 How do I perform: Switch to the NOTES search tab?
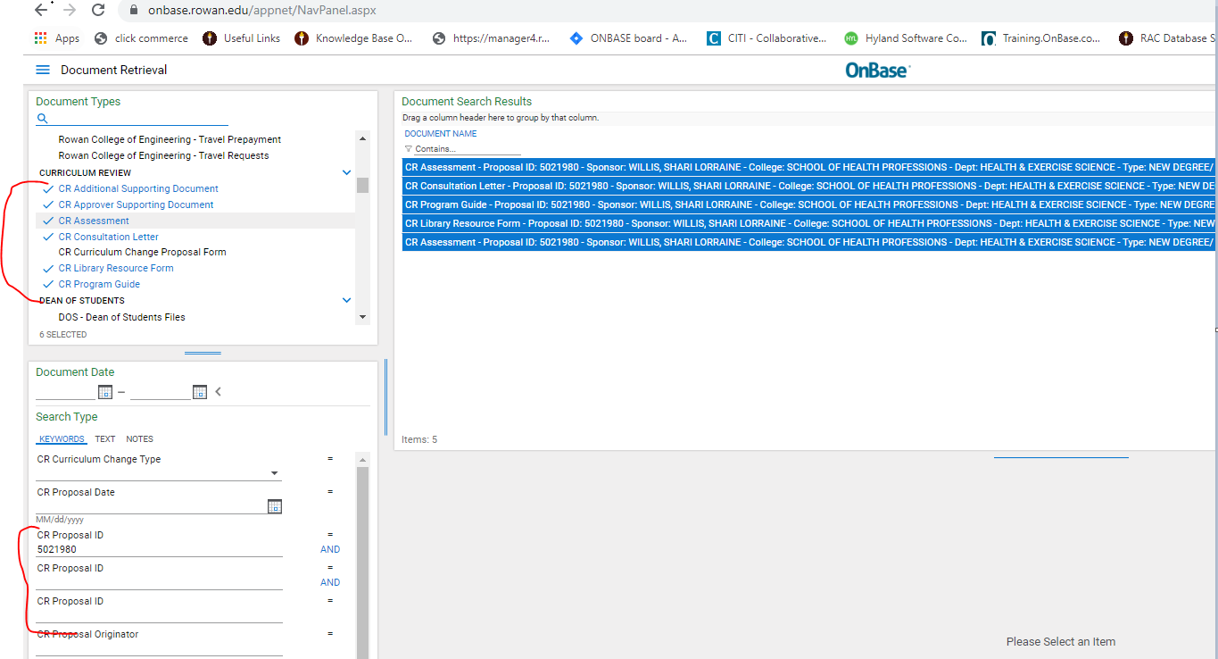(139, 439)
